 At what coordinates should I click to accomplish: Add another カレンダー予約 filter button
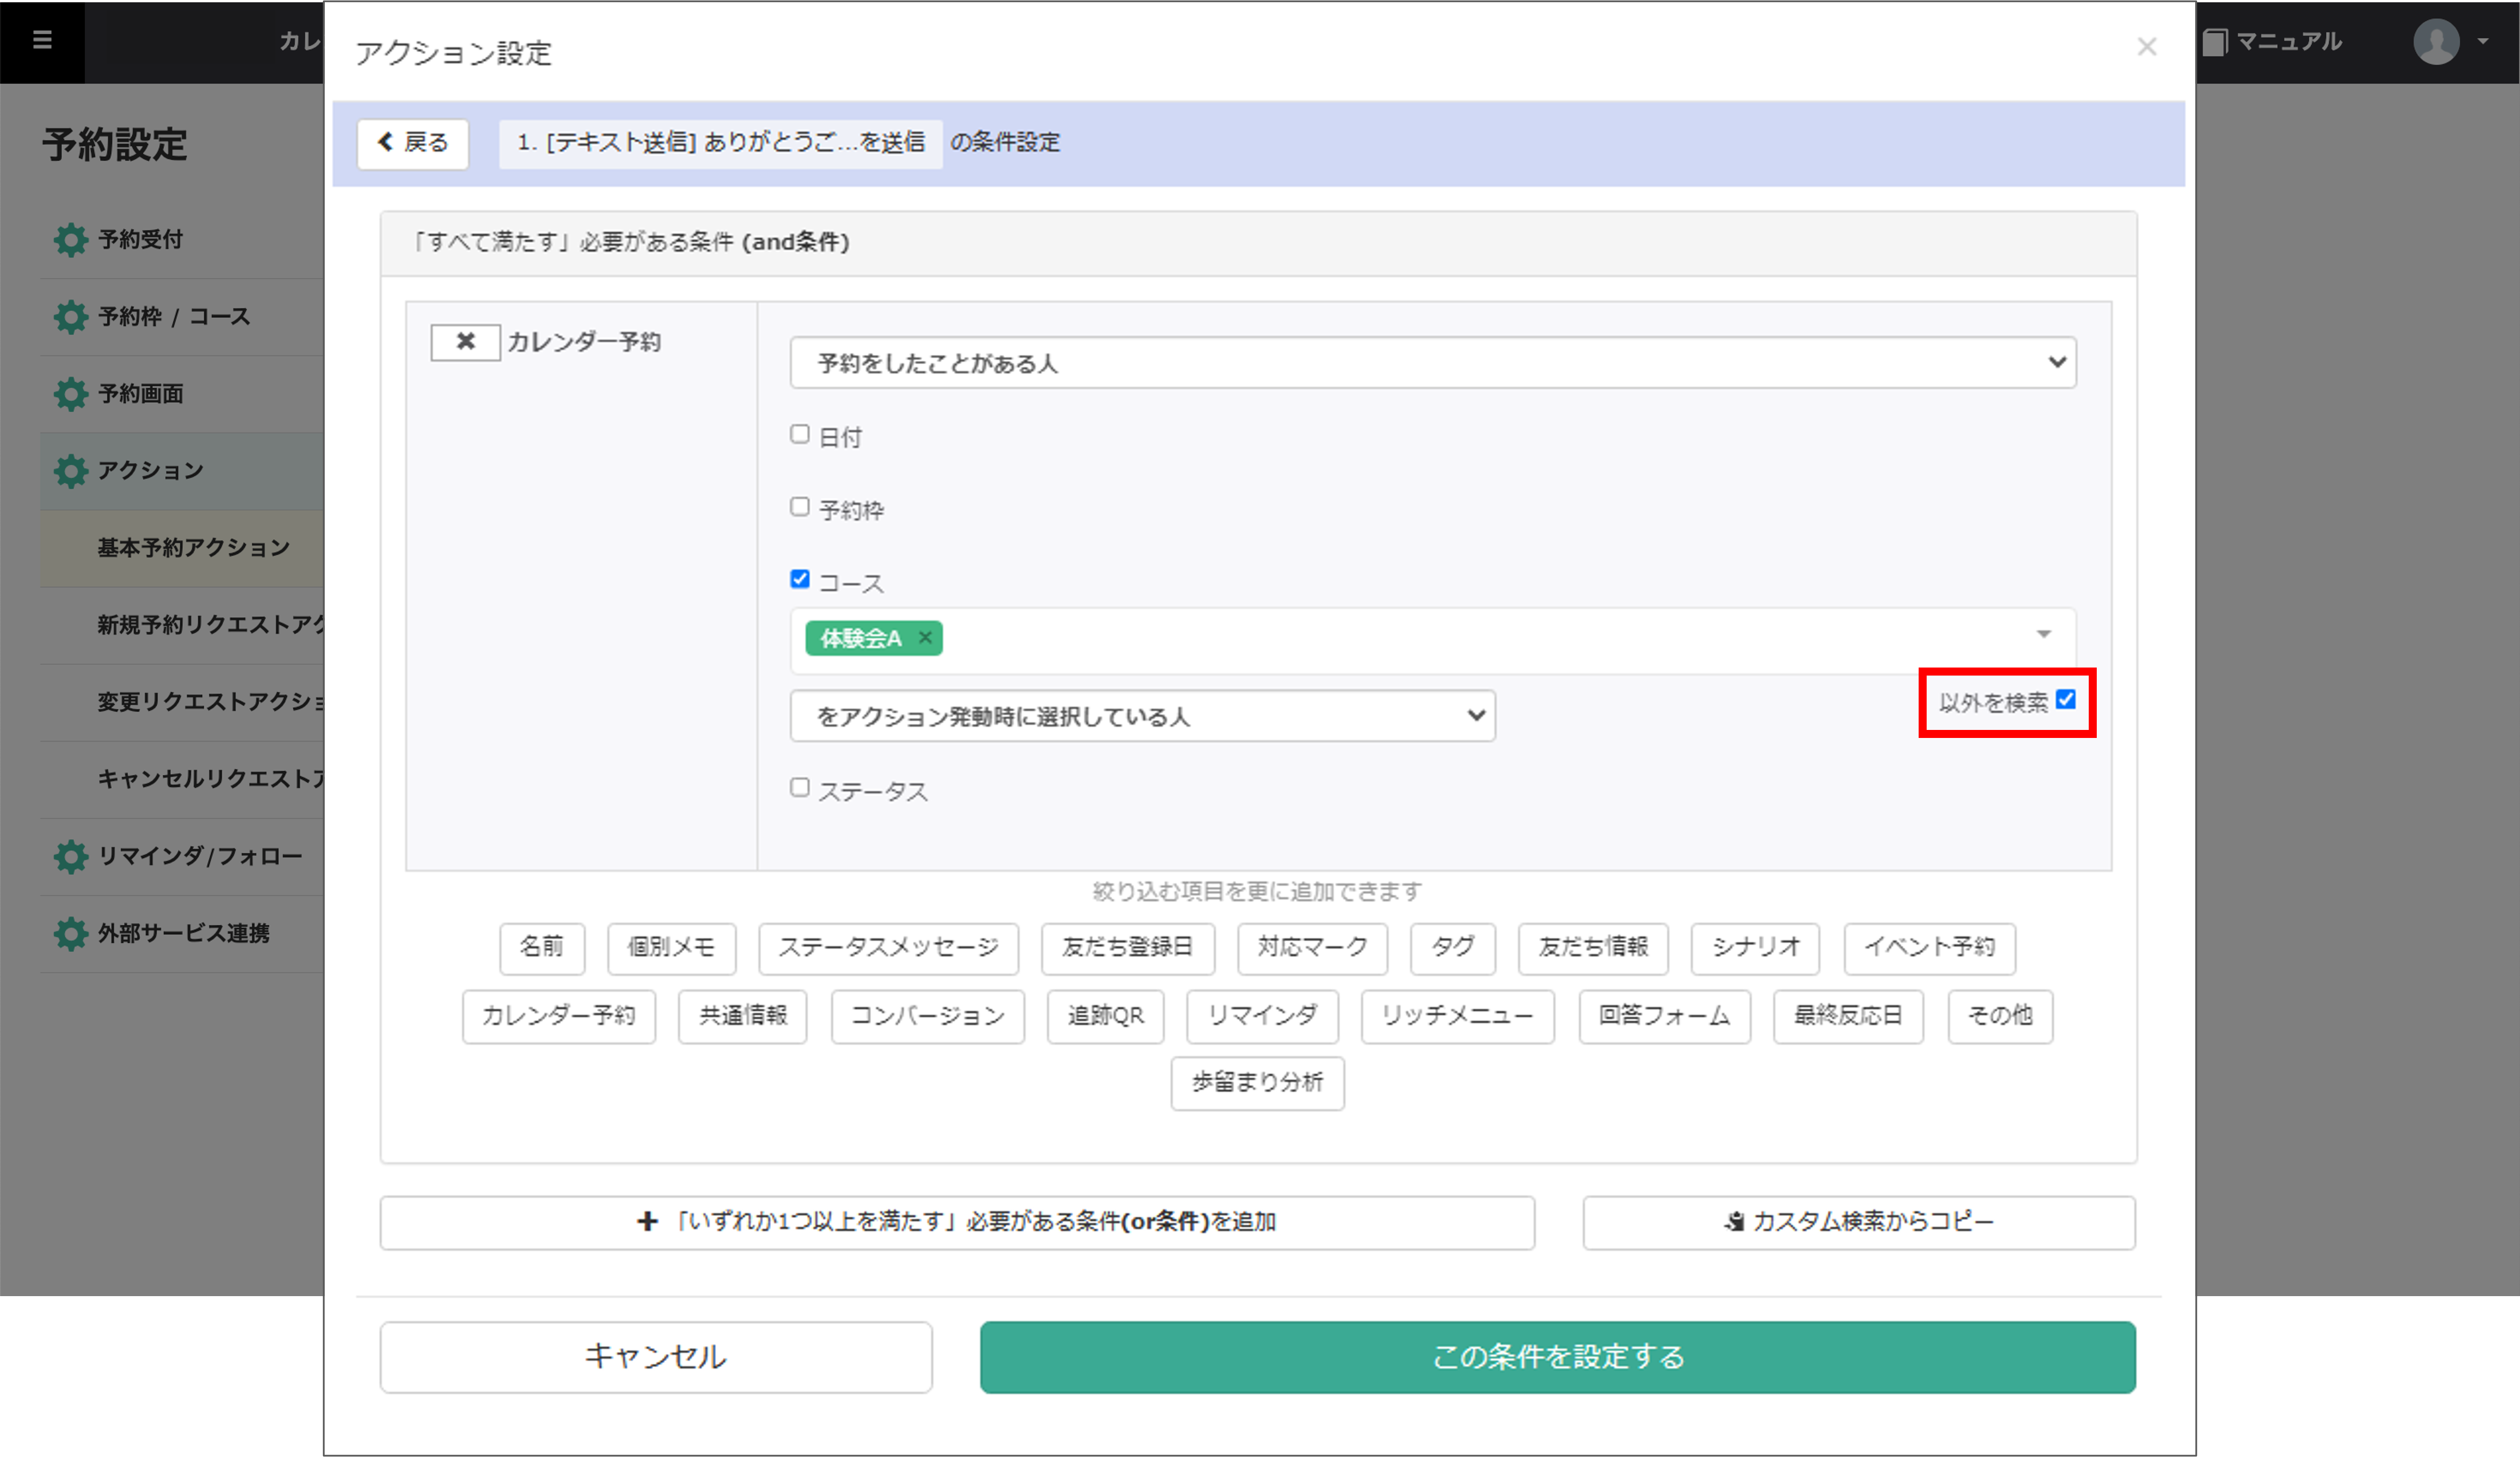(558, 1016)
